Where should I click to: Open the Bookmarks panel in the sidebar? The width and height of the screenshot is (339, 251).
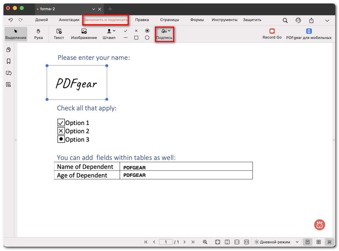click(8, 61)
